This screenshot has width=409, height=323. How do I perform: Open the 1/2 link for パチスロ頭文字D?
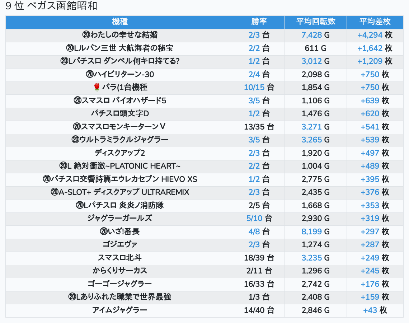coord(254,114)
